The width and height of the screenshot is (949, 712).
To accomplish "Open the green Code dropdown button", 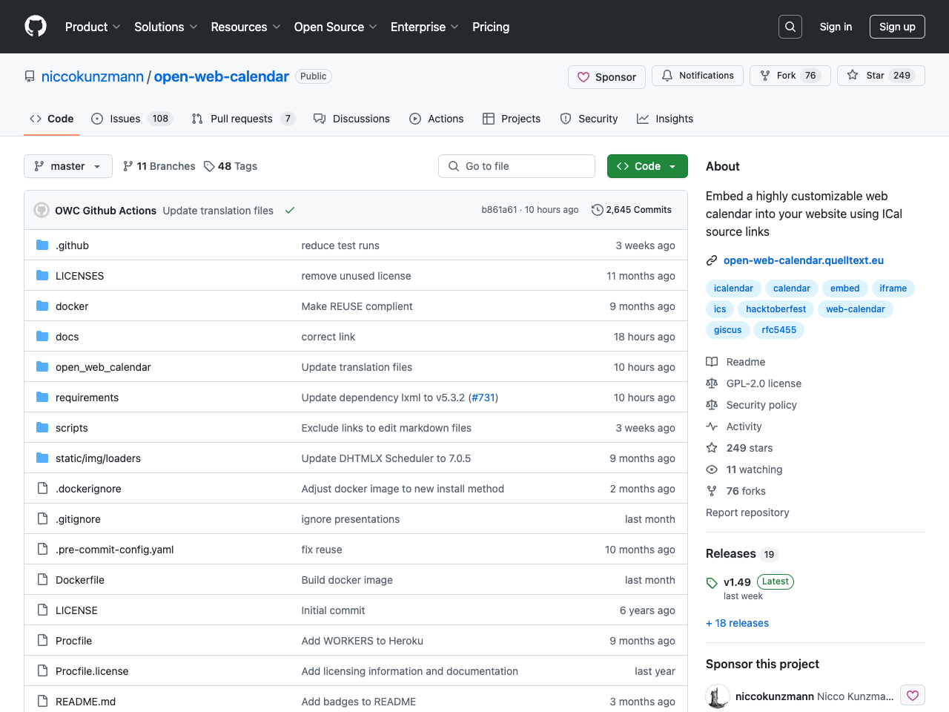I will (x=647, y=166).
